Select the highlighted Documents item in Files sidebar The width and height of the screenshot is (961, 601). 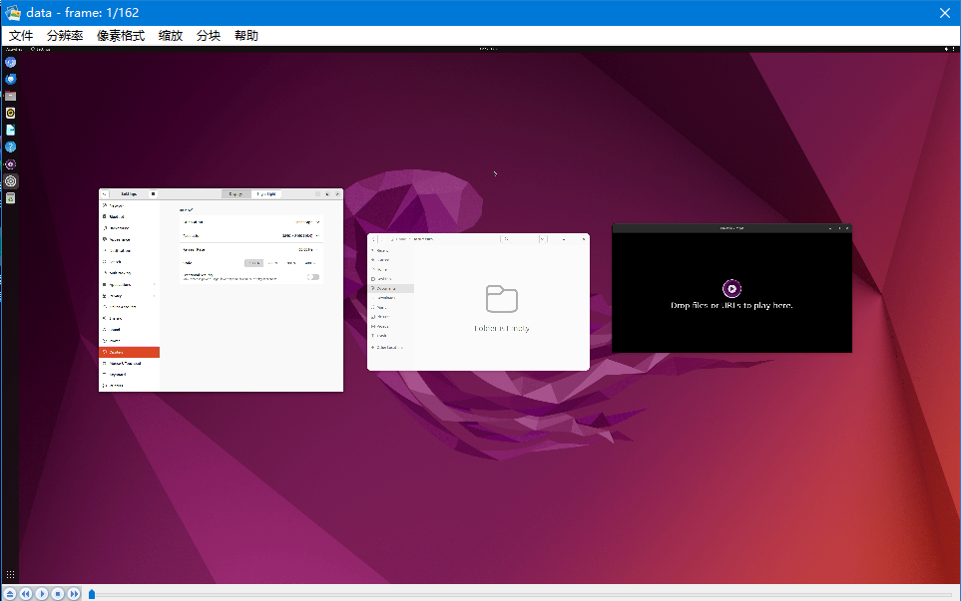[x=391, y=288]
